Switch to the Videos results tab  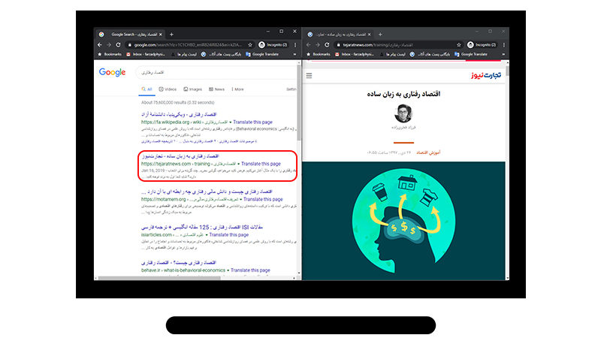tap(168, 89)
